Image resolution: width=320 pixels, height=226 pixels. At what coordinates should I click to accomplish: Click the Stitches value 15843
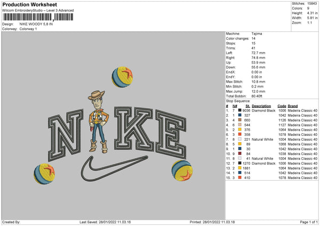[x=312, y=4]
